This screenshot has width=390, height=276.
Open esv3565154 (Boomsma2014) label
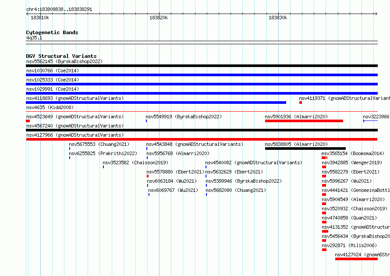[353, 153]
